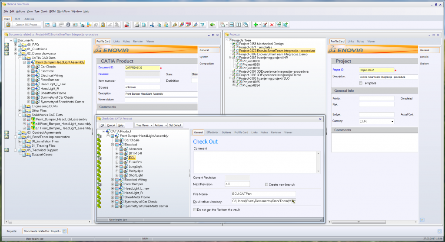This screenshot has width=445, height=242.
Task: Check Do not get the file from vault
Action: [x=195, y=210]
